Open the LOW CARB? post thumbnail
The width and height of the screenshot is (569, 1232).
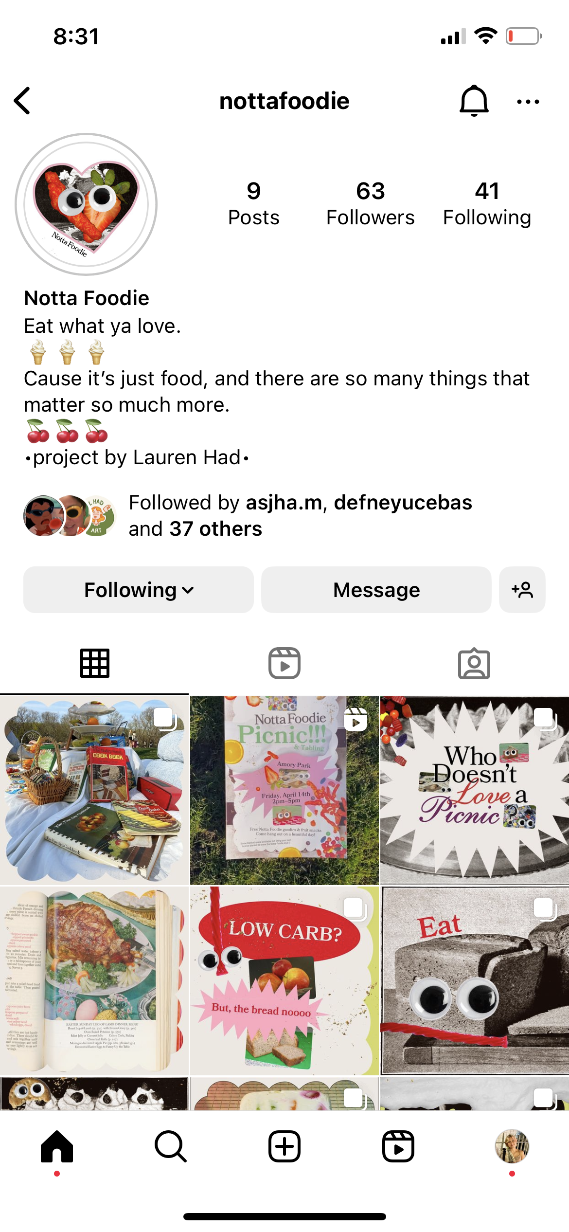click(x=284, y=980)
